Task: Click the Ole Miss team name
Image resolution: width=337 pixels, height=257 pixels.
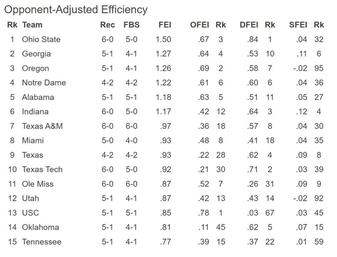Action: point(38,184)
